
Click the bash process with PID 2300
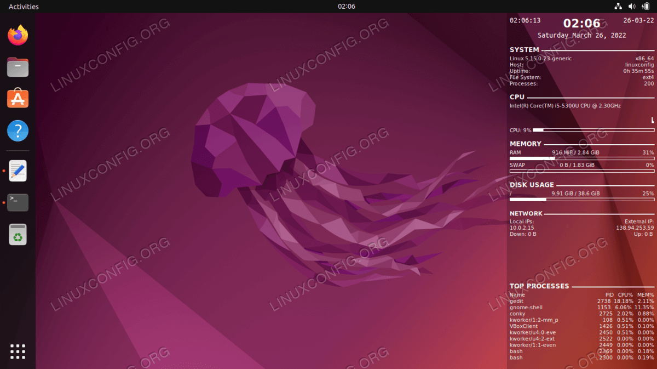582,357
